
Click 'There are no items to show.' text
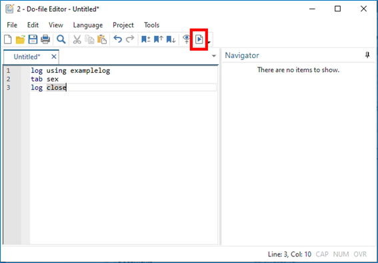point(298,70)
